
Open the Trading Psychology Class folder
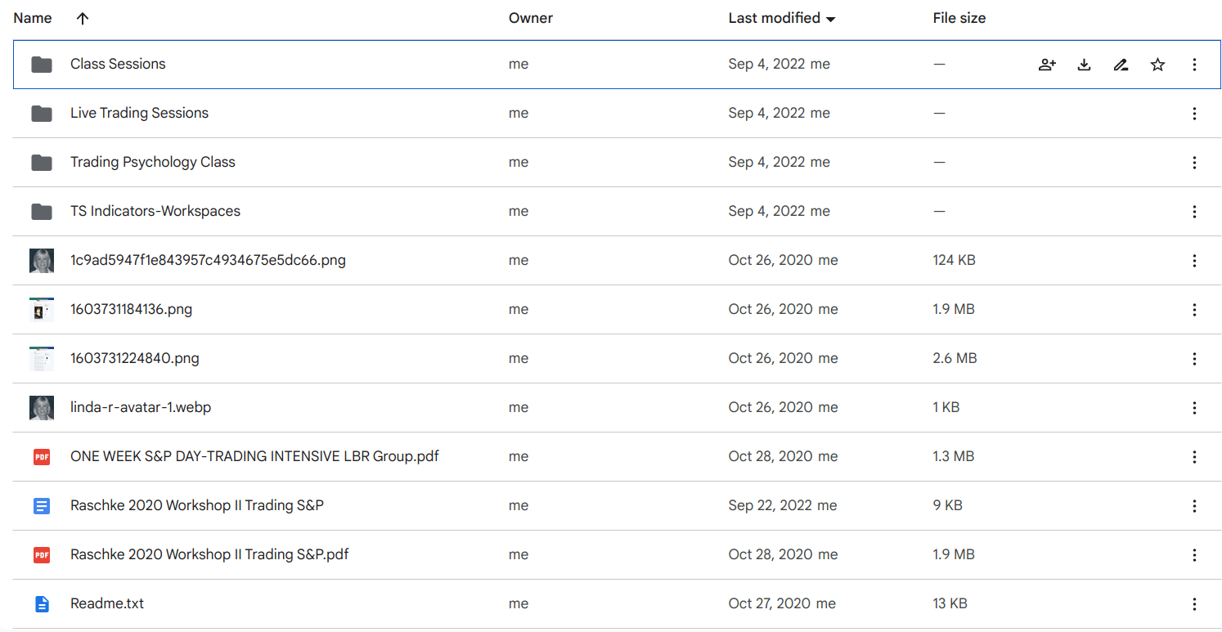click(153, 162)
